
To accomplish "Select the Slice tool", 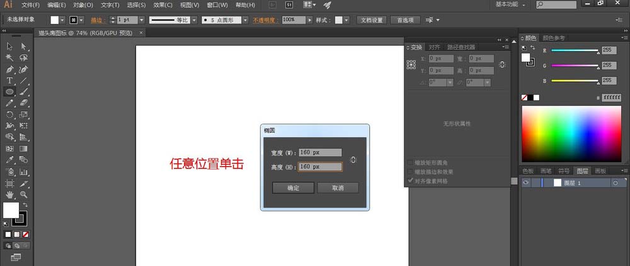I will click(x=24, y=184).
